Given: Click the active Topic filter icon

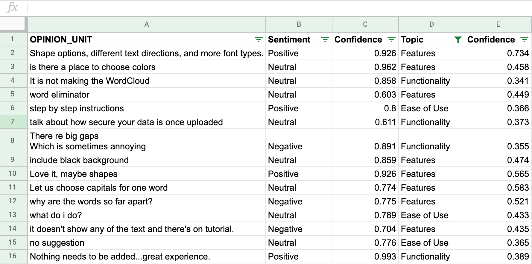Looking at the screenshot, I should 457,40.
